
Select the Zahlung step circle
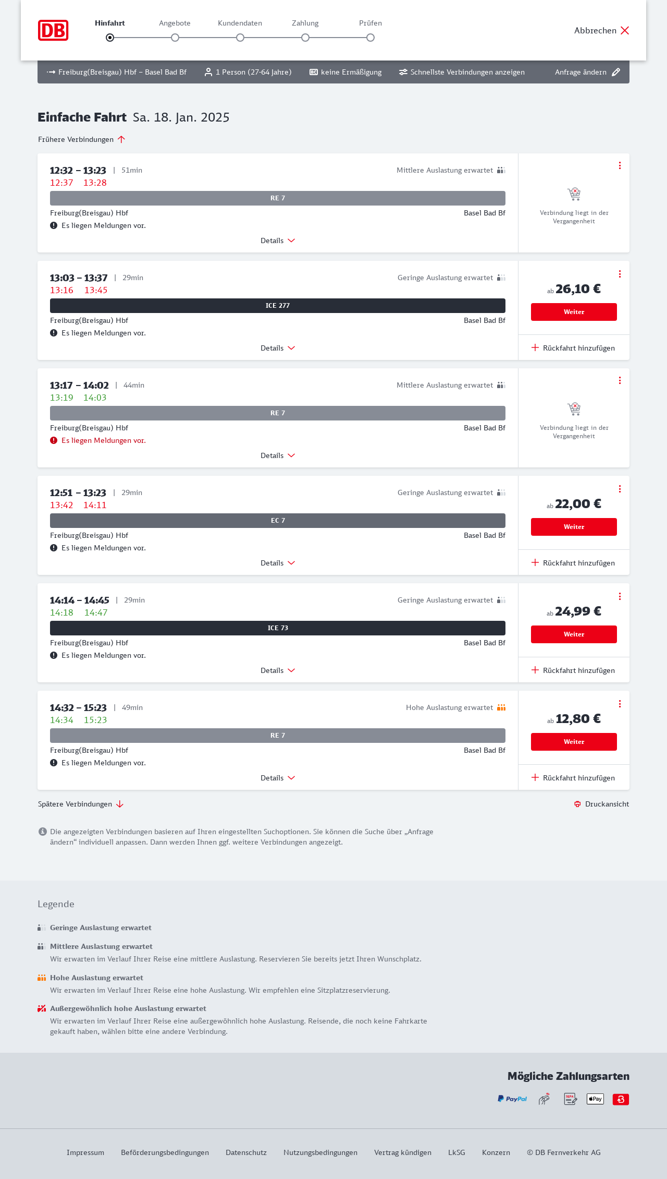(x=305, y=38)
